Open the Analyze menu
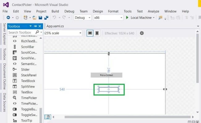Image resolution: width=201 pixels, height=123 pixels. (x=153, y=11)
